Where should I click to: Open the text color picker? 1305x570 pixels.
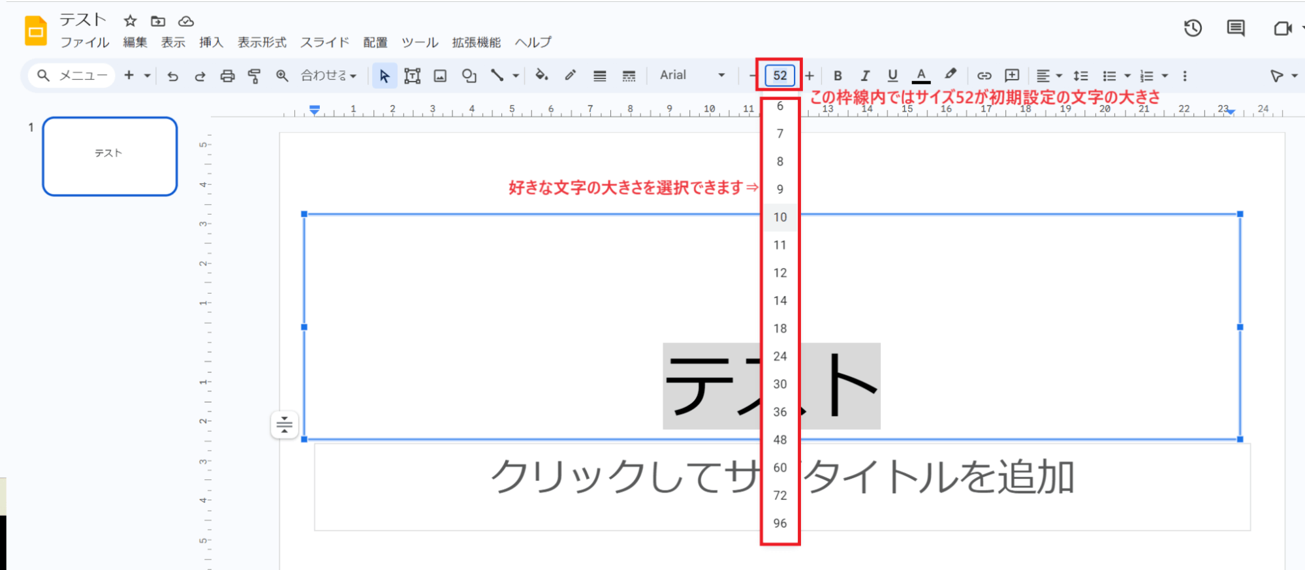921,76
